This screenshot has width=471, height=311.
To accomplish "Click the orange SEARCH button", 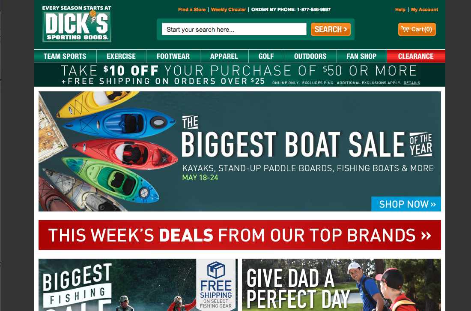I will point(331,29).
